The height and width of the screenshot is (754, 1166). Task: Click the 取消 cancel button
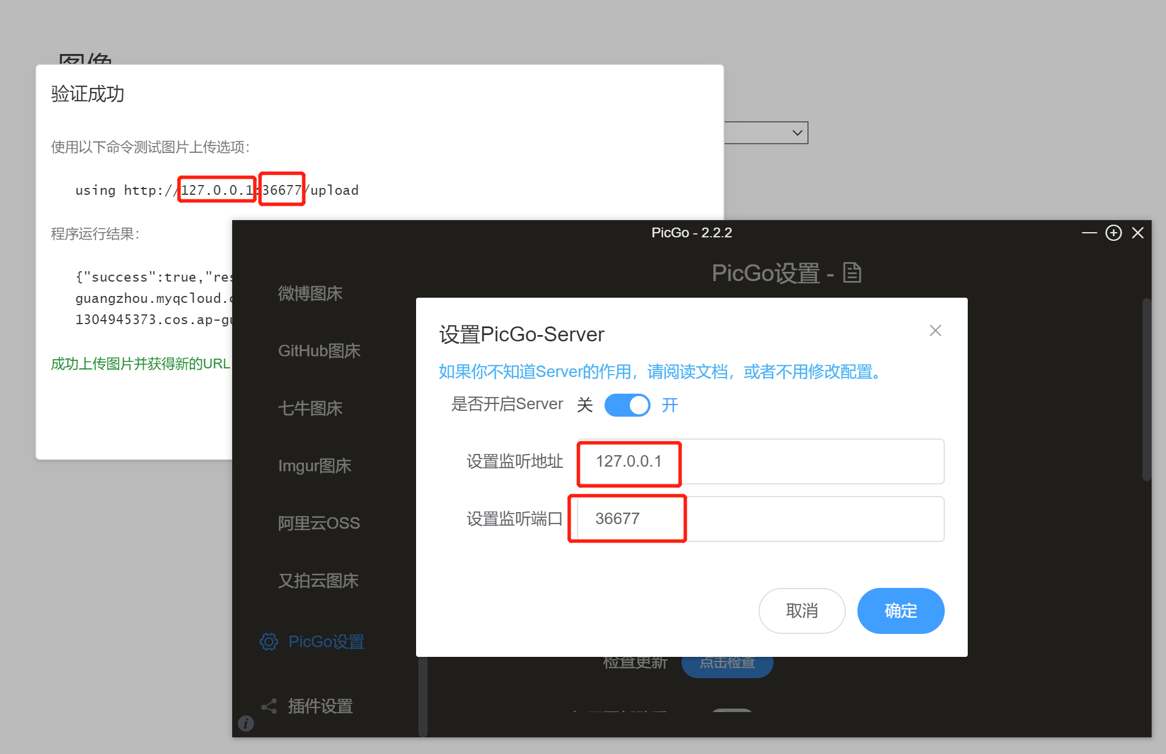802,611
